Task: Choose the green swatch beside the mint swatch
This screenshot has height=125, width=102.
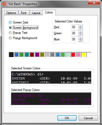Action: 63,55
